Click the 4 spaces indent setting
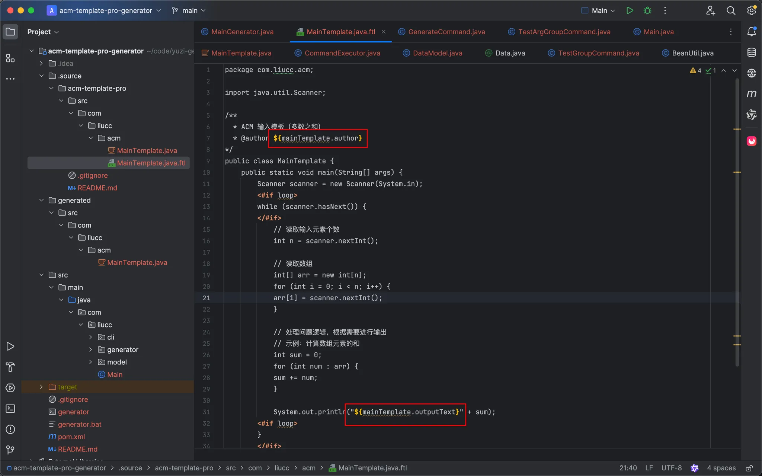Image resolution: width=762 pixels, height=476 pixels. tap(721, 468)
